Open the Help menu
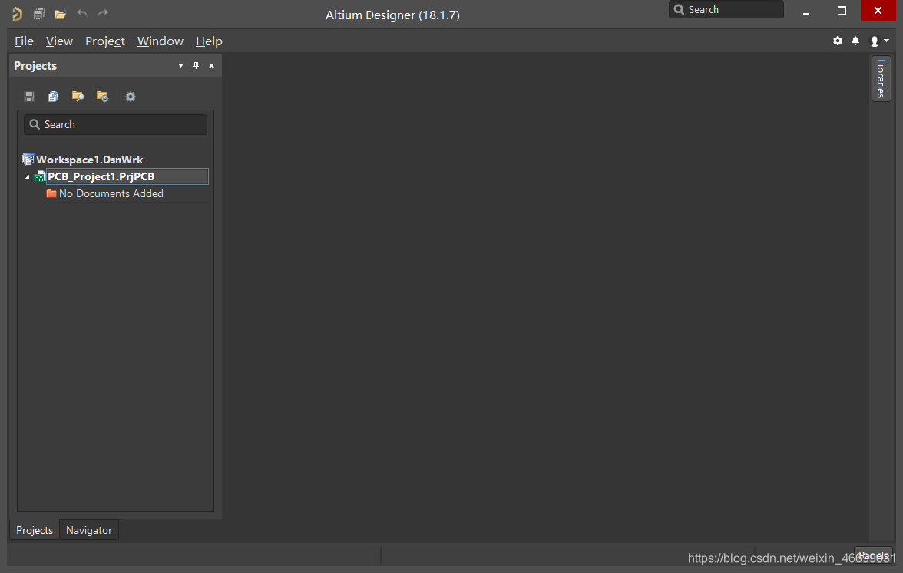Screen dimensions: 903x573 [x=209, y=41]
